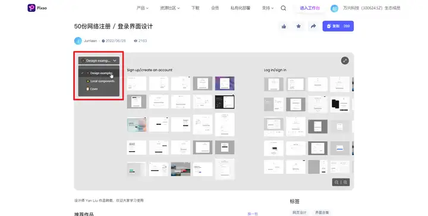This screenshot has height=216, width=428.
Task: Open the search magnifier icon
Action: [x=284, y=8]
